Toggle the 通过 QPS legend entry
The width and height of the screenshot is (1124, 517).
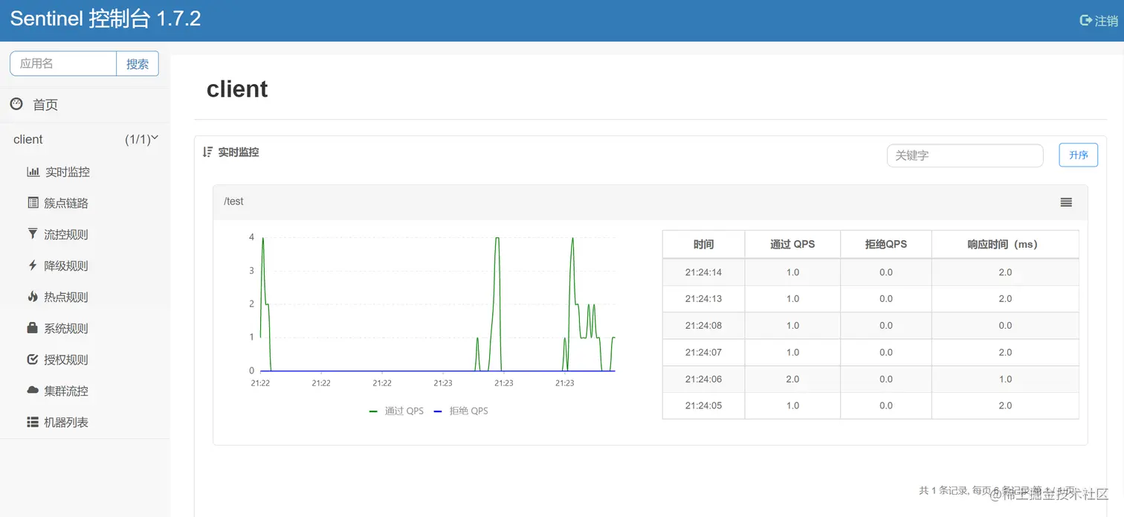coord(396,411)
